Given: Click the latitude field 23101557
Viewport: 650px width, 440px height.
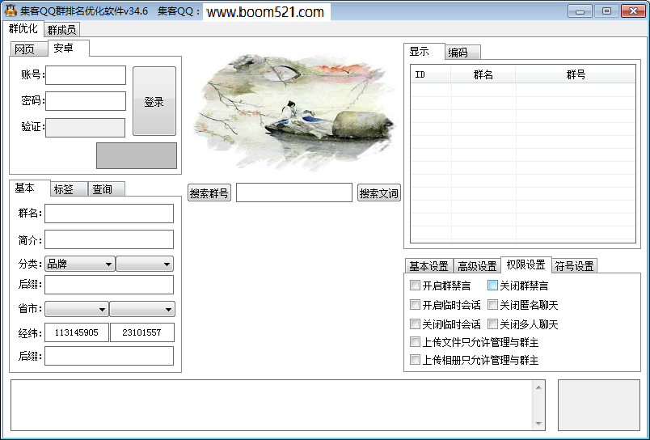Looking at the screenshot, I should pos(141,332).
